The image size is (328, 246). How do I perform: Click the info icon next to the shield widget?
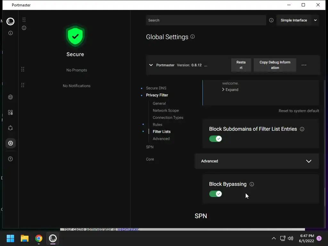pyautogui.click(x=24, y=28)
